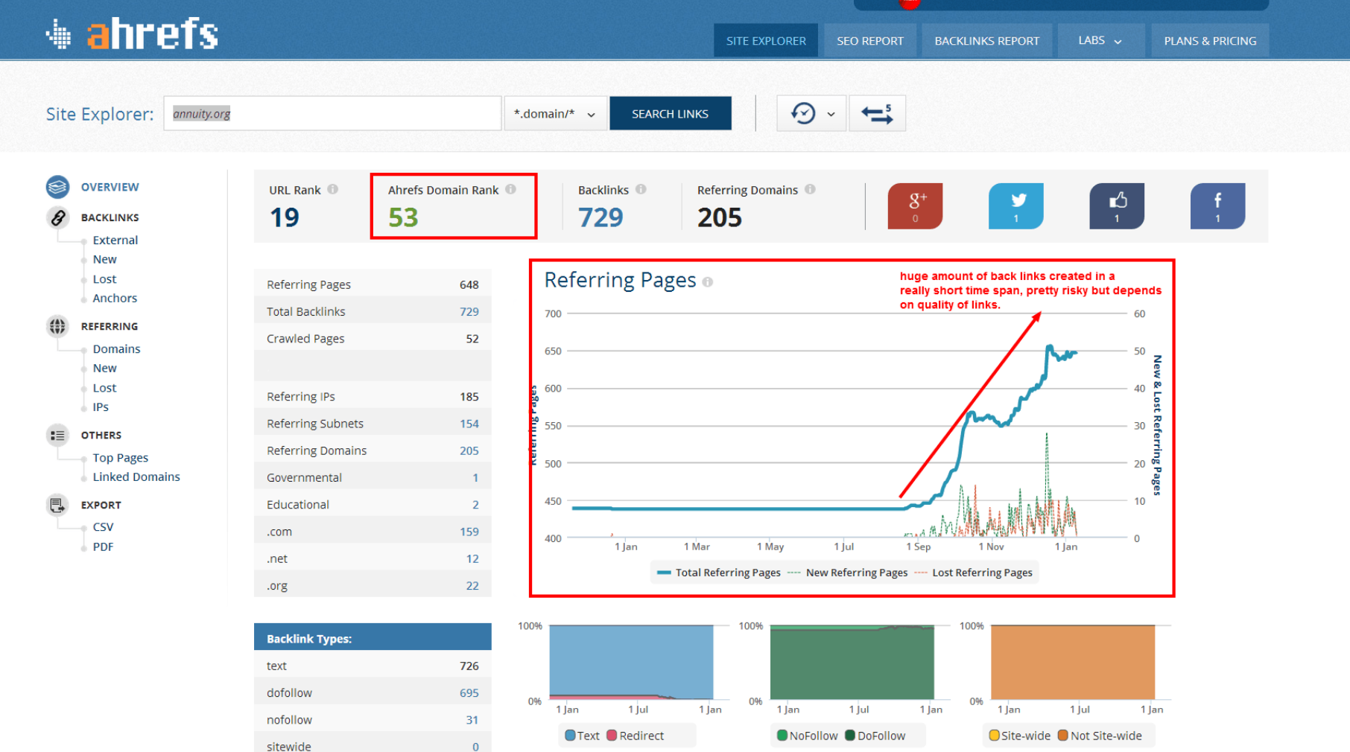Click the 729 Backlinks count
This screenshot has height=752, width=1350.
click(600, 217)
